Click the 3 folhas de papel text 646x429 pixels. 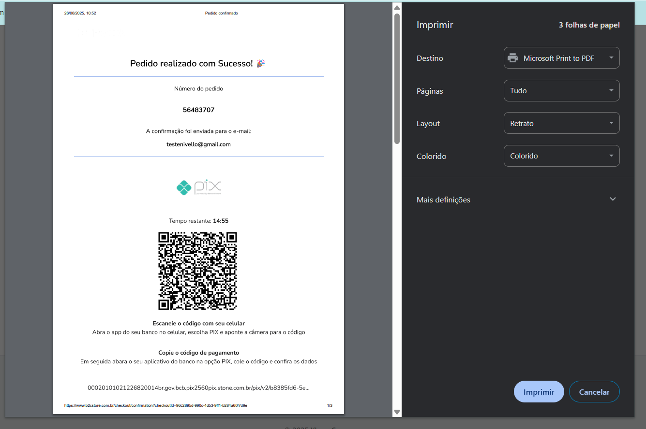click(589, 25)
